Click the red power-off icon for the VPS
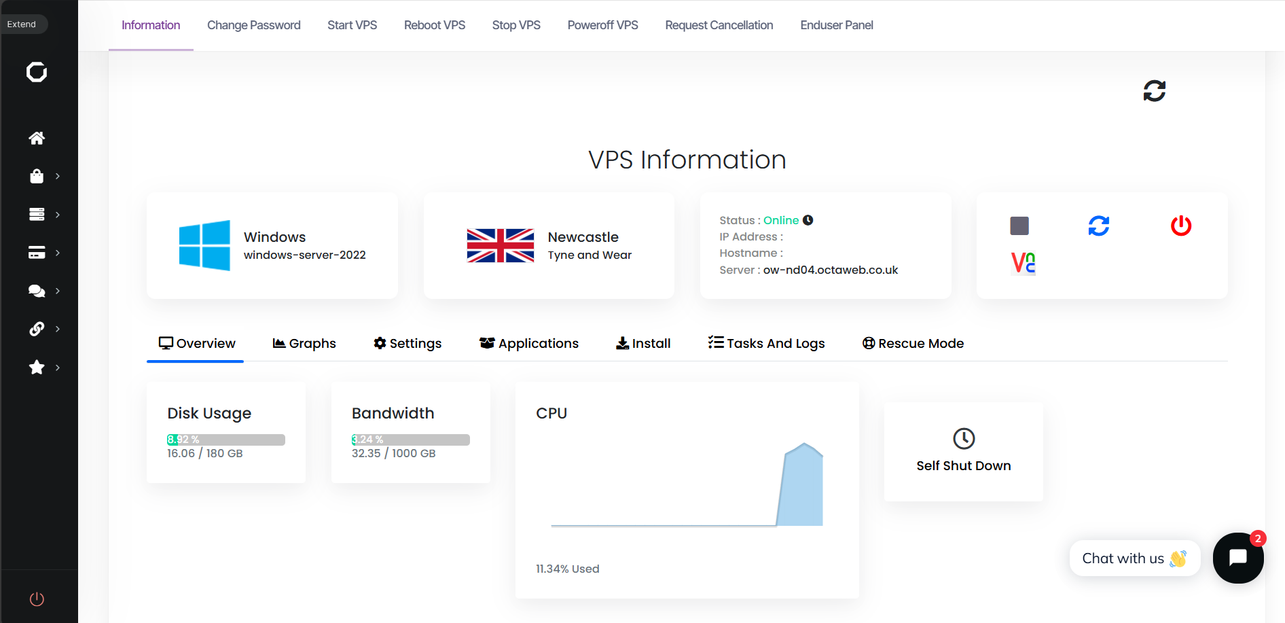This screenshot has width=1285, height=623. click(1180, 226)
